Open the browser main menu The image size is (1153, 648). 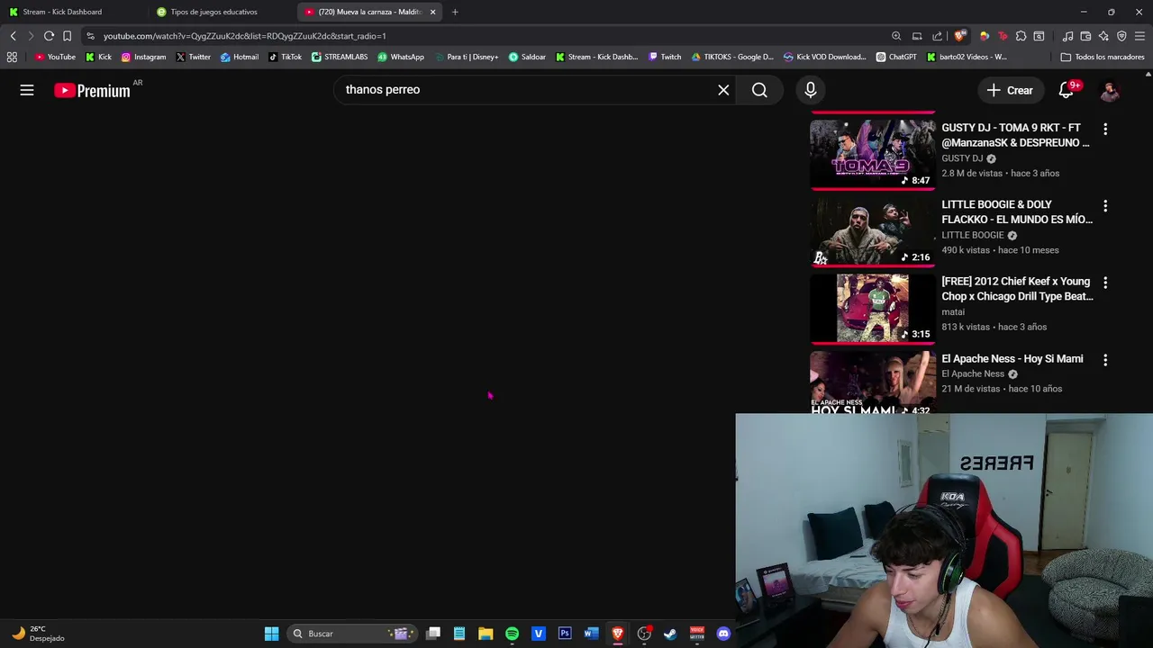(1140, 36)
